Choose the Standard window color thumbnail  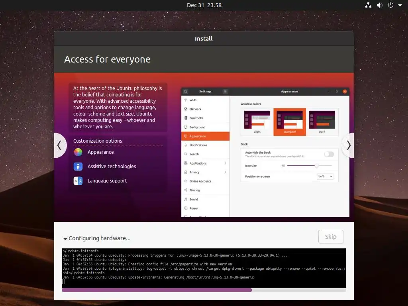click(290, 122)
